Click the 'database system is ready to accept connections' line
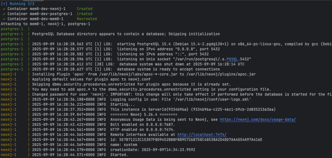 tap(110, 69)
